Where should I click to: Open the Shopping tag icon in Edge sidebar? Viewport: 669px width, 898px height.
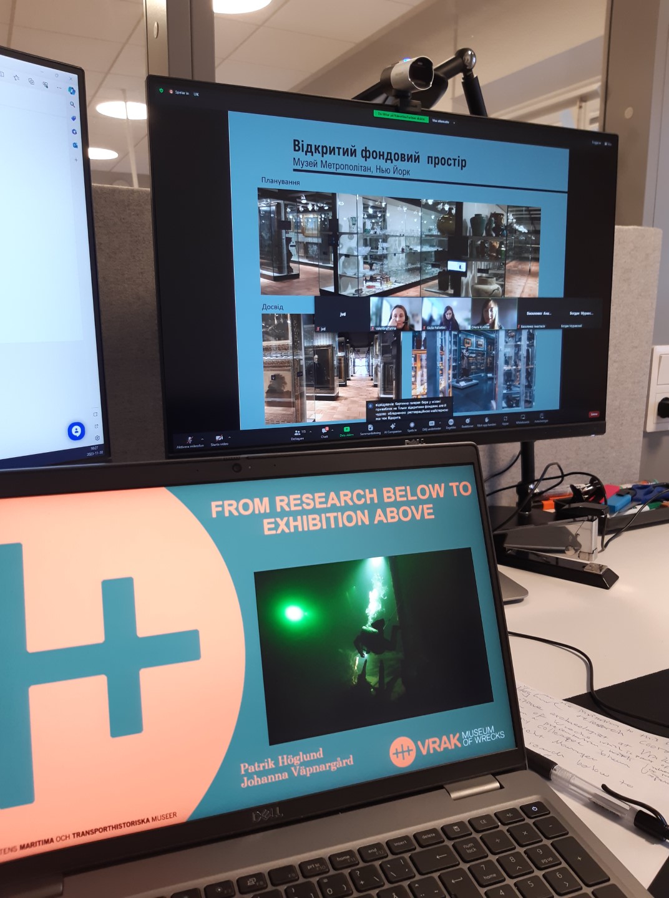(x=74, y=118)
